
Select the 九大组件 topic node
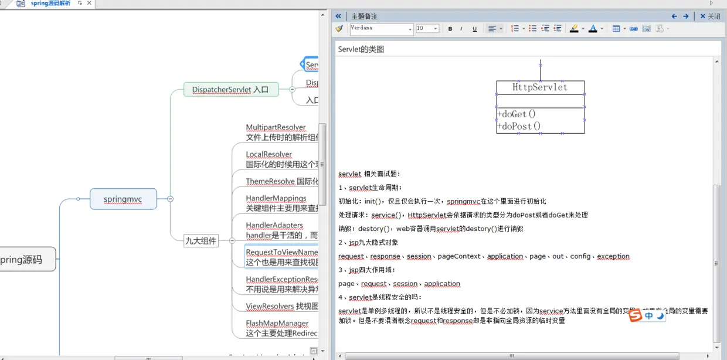pos(201,240)
